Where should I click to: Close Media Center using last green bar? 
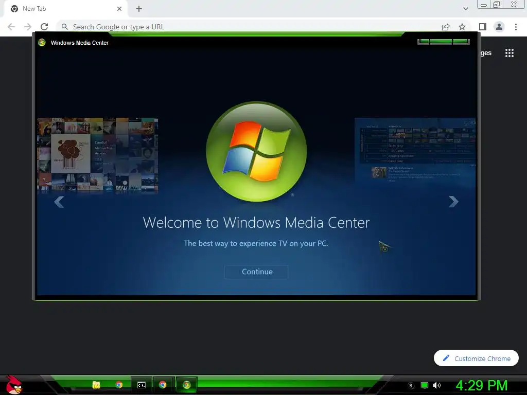pos(461,42)
